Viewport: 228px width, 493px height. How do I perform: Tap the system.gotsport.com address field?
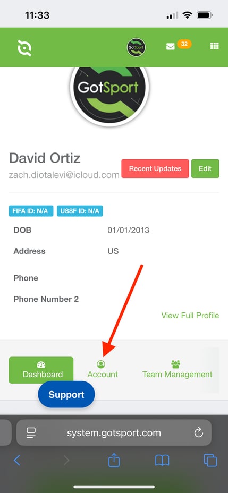(x=114, y=432)
